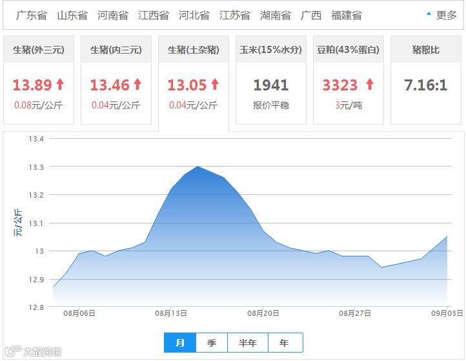The width and height of the screenshot is (466, 361).
Task: Click the triangle arrow beside 更多
Action: click(x=429, y=14)
